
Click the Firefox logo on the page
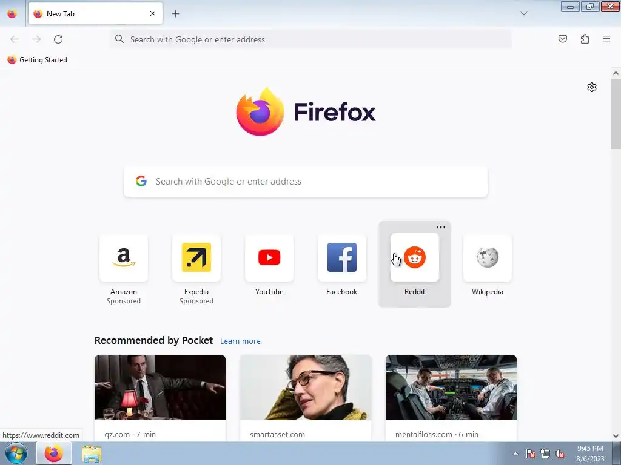pos(306,112)
